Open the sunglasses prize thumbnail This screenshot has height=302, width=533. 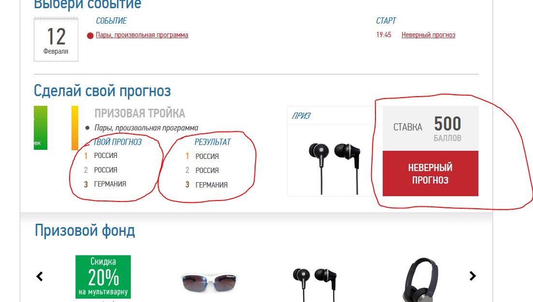click(x=209, y=282)
